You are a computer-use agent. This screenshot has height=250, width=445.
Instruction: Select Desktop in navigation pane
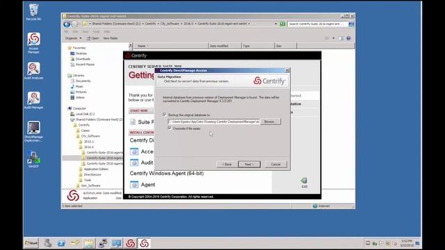click(79, 53)
